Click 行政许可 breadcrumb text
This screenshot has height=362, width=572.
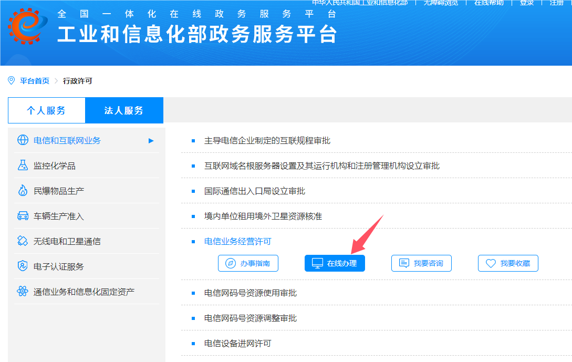[x=77, y=80]
